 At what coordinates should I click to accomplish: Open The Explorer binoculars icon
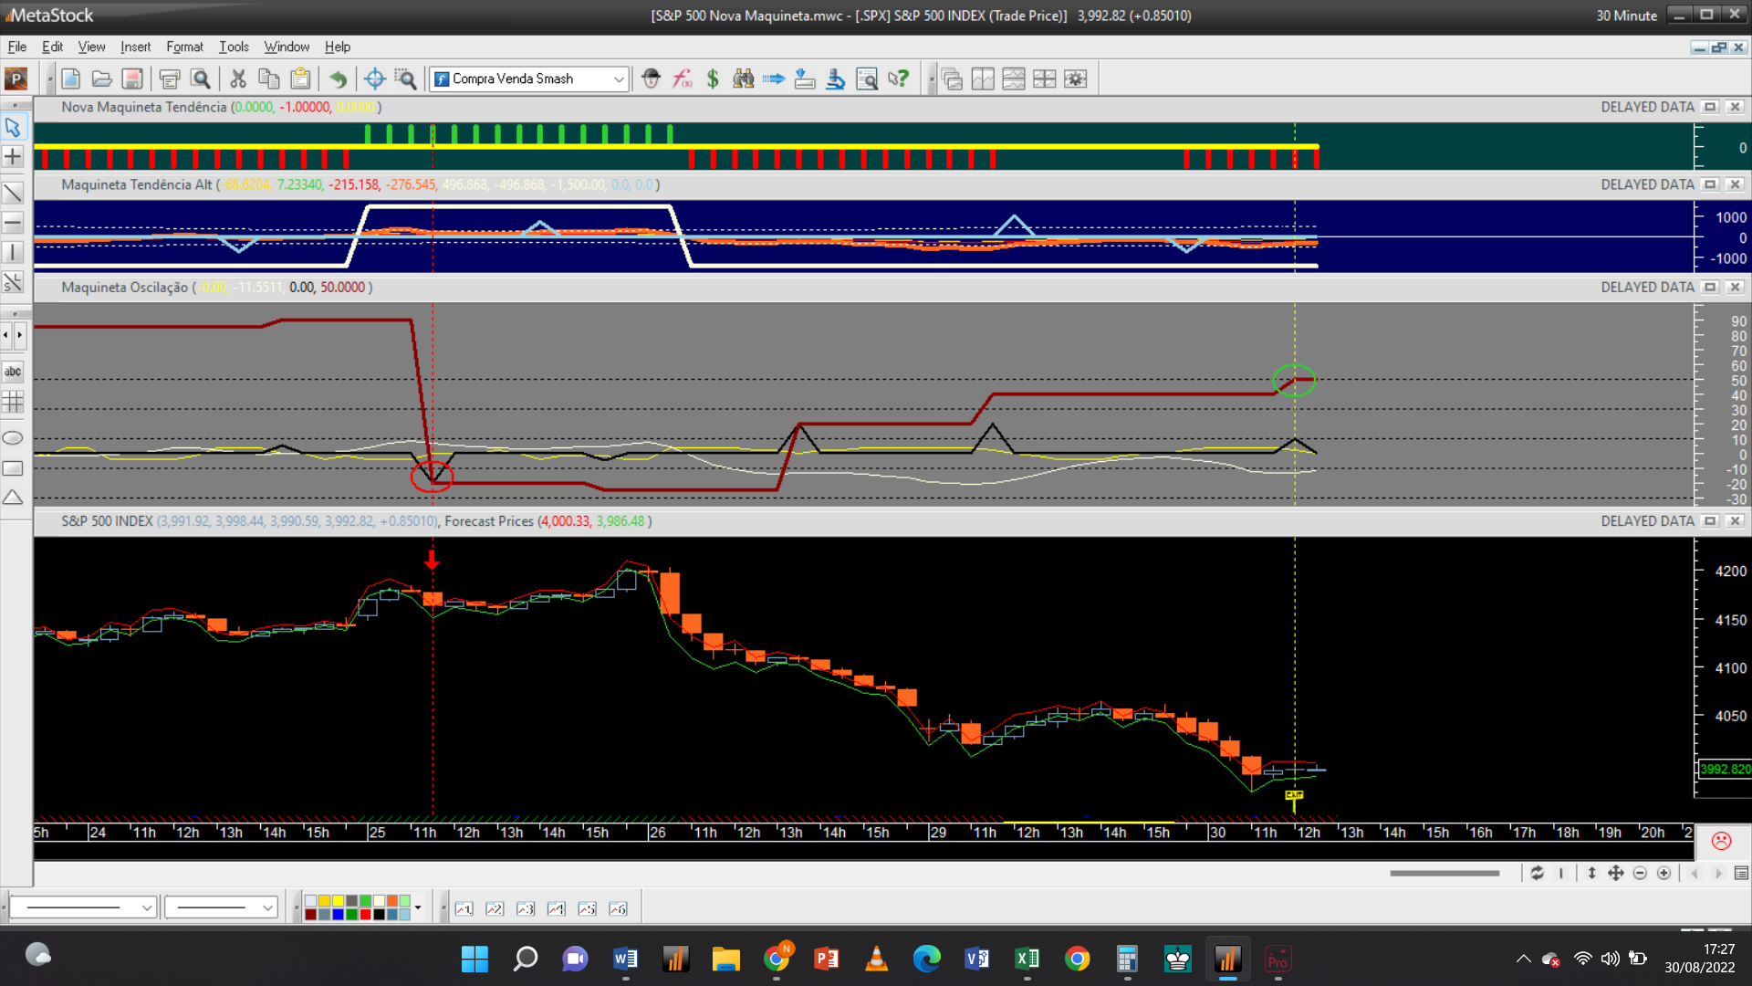click(744, 79)
